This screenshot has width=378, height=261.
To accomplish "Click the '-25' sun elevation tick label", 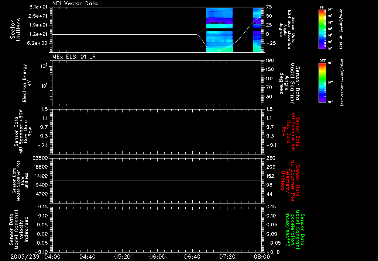I will click(x=271, y=43).
